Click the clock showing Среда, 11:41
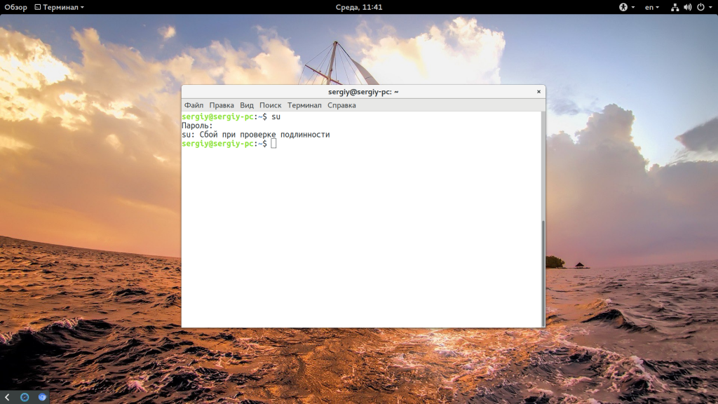This screenshot has width=718, height=404. point(359,7)
